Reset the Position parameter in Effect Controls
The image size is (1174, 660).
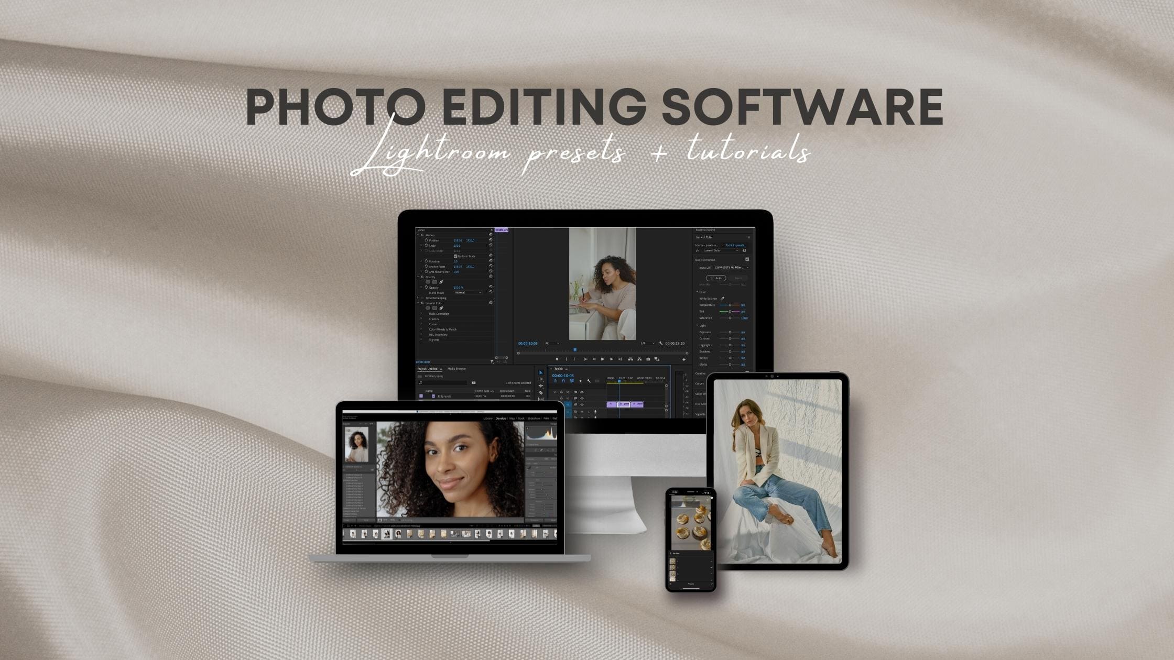click(x=491, y=240)
